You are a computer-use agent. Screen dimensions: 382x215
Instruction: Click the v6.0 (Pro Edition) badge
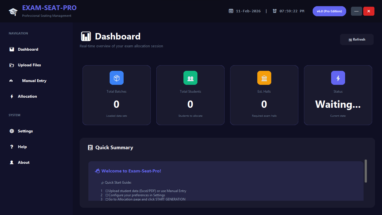(329, 11)
